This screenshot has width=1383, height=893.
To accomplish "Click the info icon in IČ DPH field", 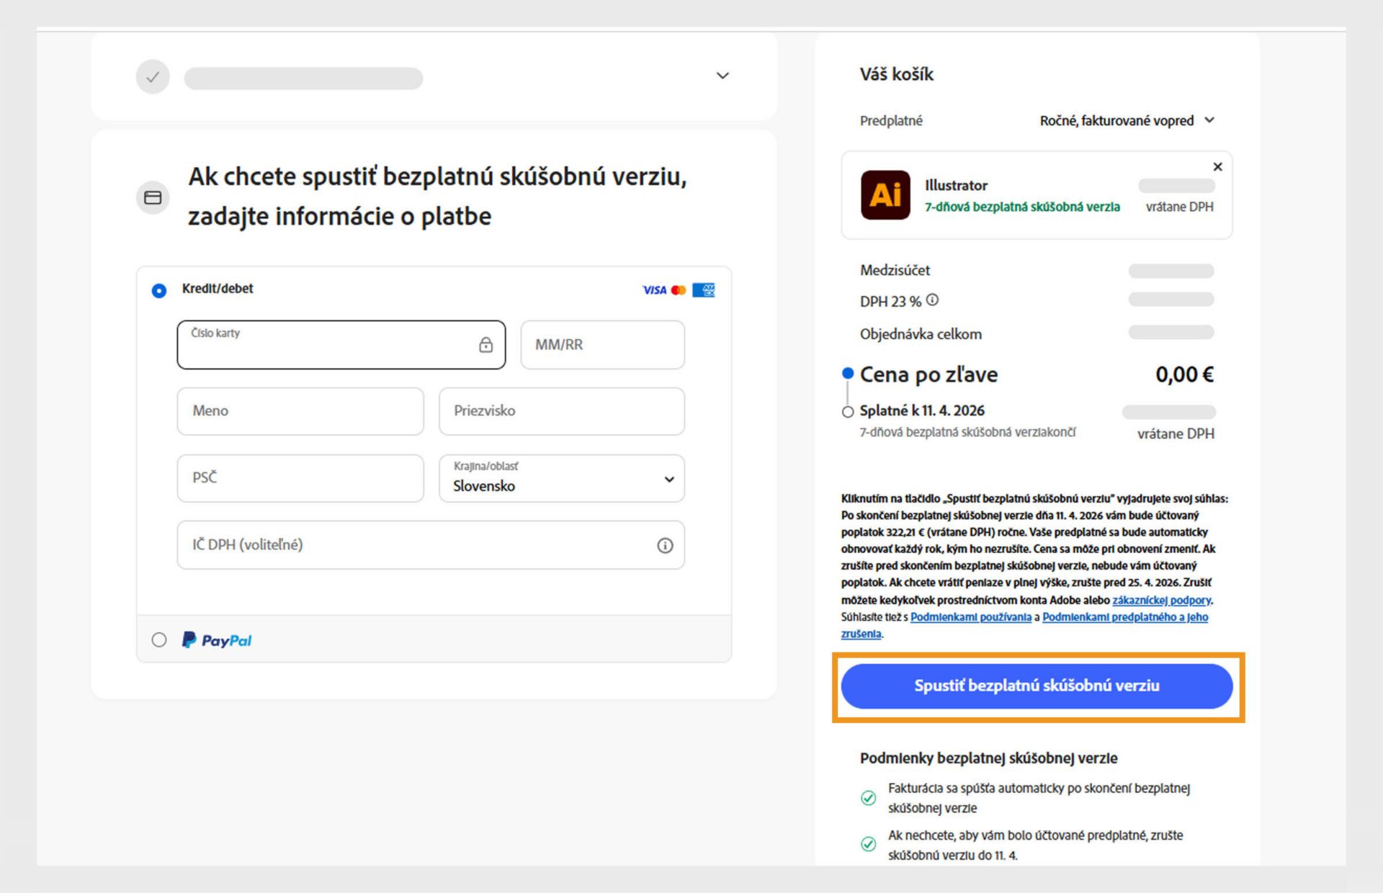I will tap(664, 545).
